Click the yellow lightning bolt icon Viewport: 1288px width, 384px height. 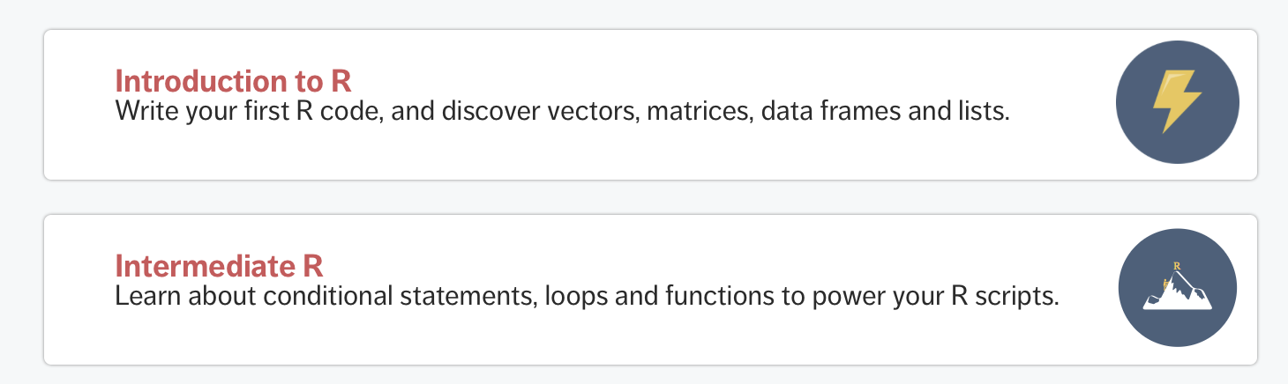click(1177, 103)
